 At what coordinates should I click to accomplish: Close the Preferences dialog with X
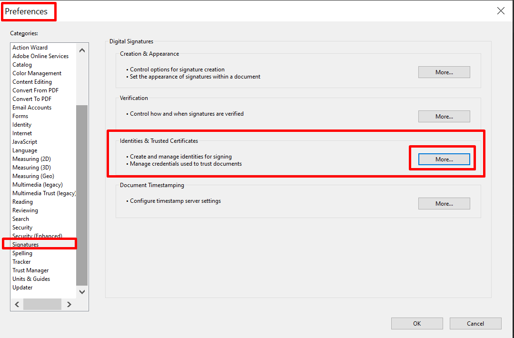click(501, 11)
